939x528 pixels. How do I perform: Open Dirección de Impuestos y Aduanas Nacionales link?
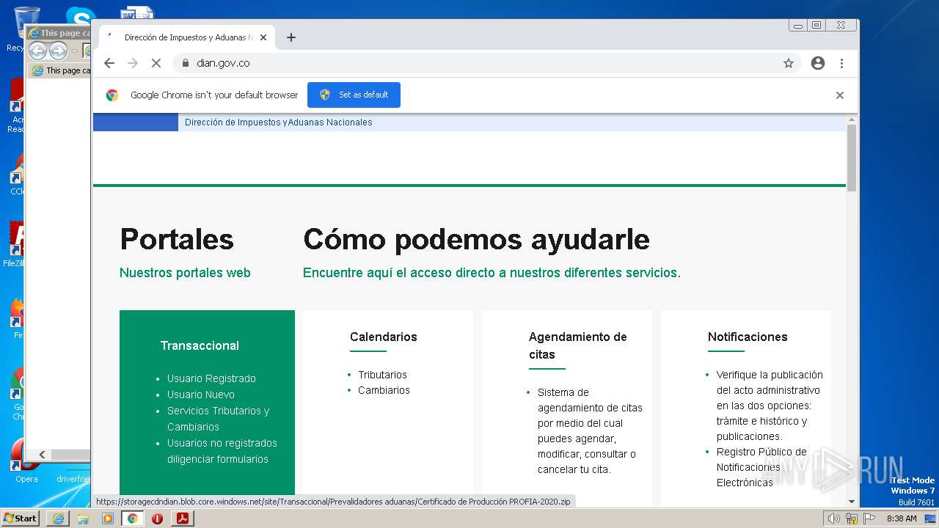(x=278, y=122)
